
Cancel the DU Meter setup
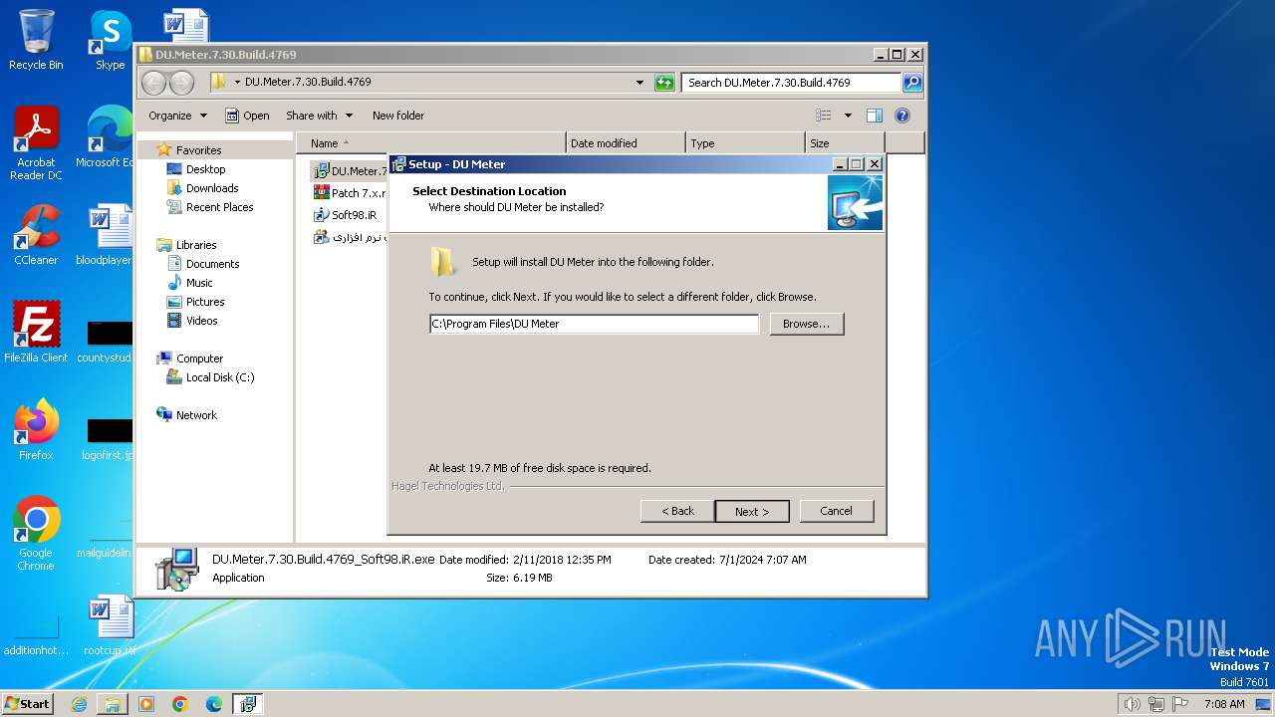pos(836,511)
